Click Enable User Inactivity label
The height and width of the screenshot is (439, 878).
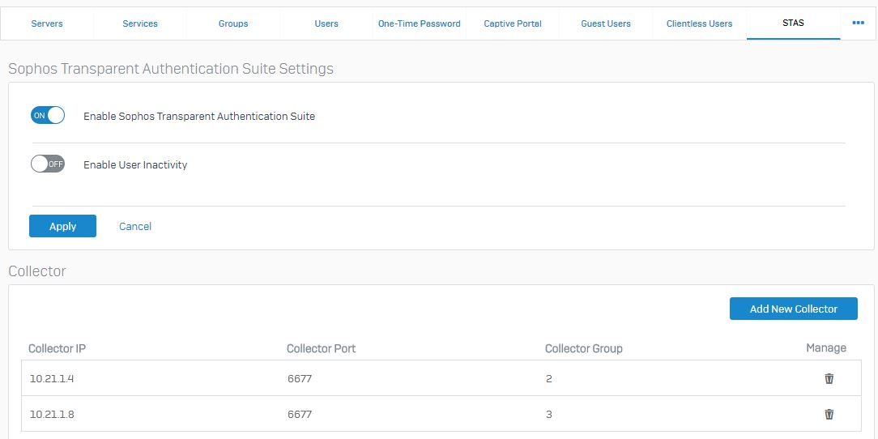[135, 164]
